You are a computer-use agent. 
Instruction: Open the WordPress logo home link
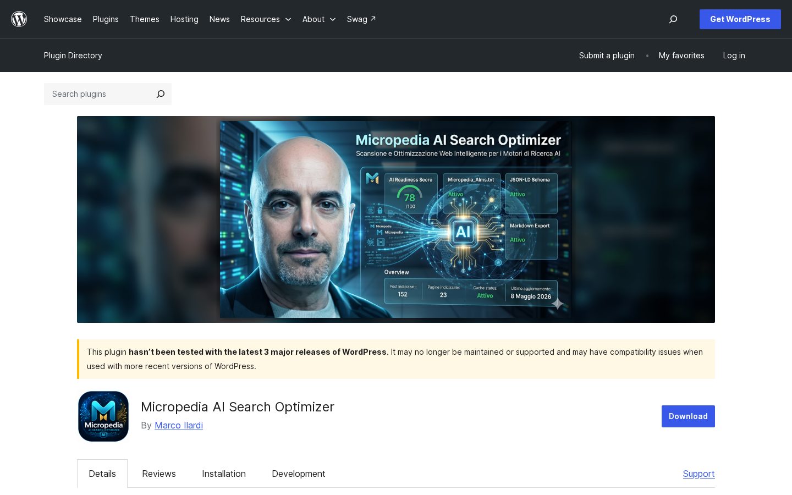click(19, 19)
